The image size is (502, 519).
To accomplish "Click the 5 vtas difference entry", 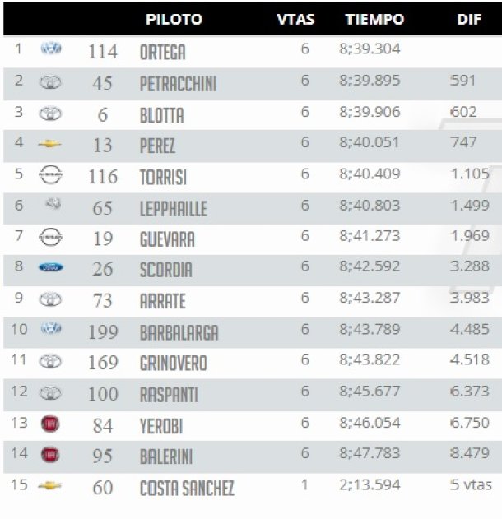I will (472, 485).
